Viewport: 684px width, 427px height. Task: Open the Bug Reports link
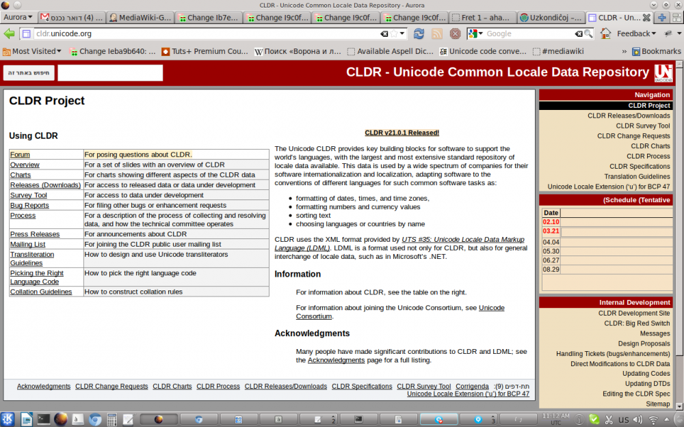[29, 205]
